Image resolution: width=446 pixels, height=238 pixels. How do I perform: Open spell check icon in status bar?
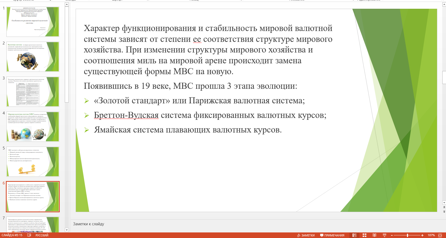(29, 235)
